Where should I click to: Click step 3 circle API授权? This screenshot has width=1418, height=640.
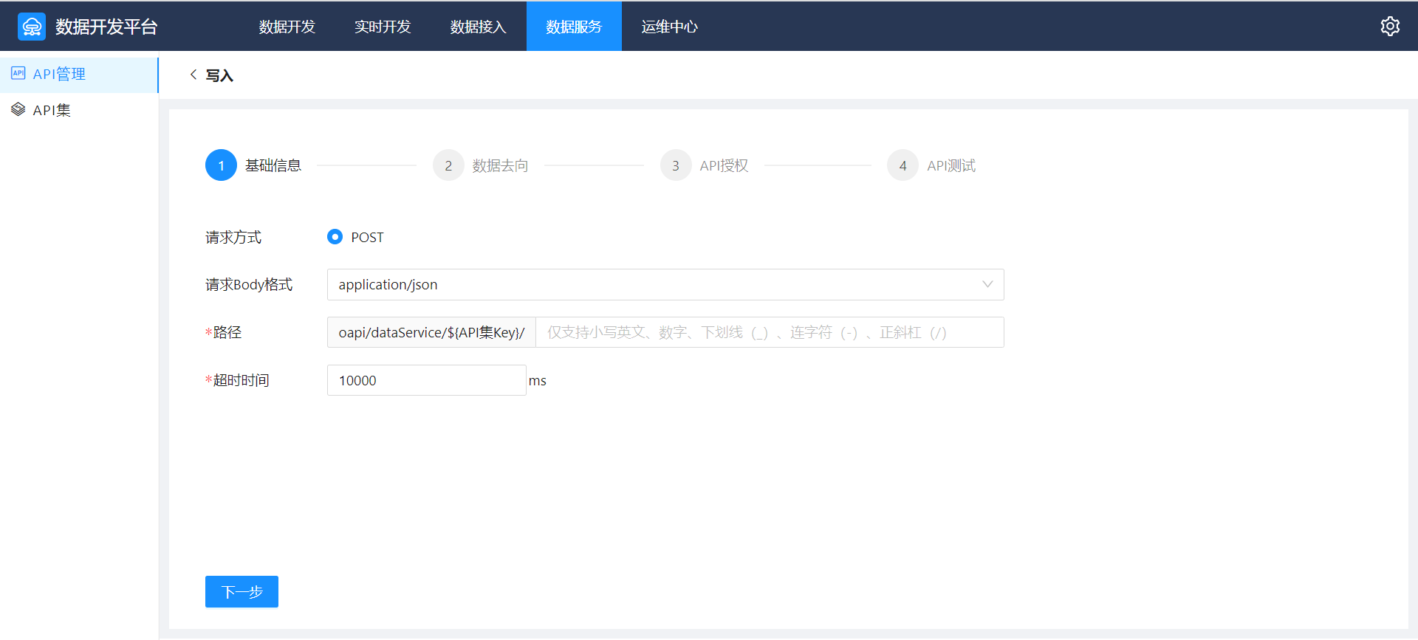pyautogui.click(x=676, y=165)
